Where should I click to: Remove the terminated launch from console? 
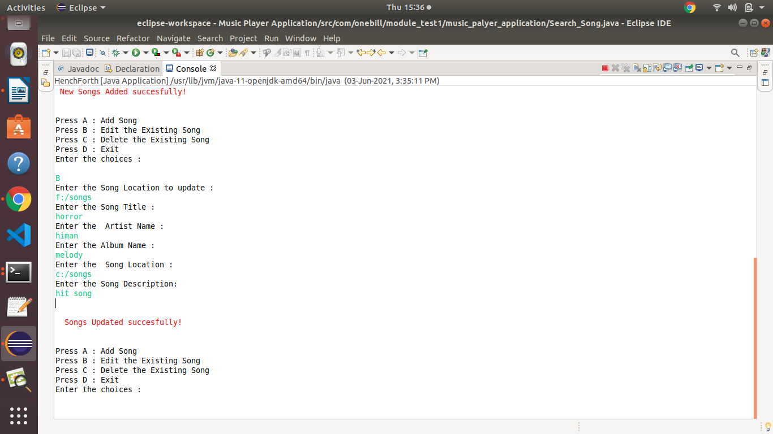click(x=616, y=68)
